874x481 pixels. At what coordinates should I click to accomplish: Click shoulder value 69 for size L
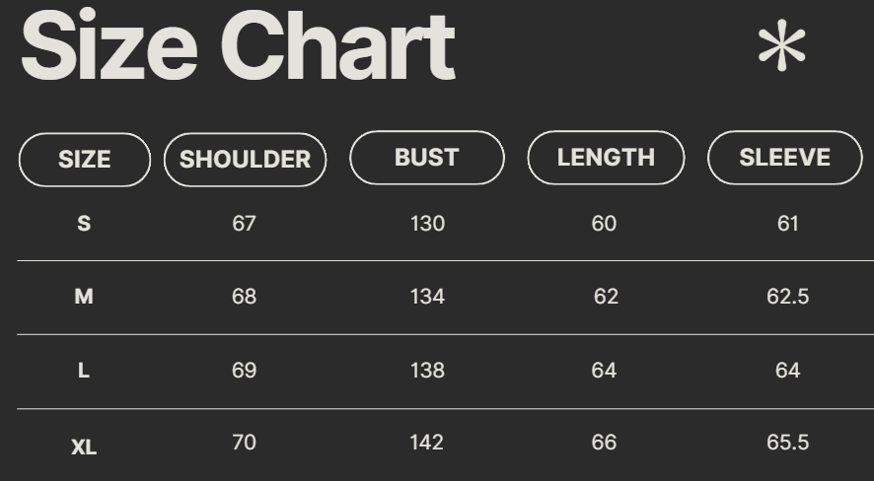(244, 371)
